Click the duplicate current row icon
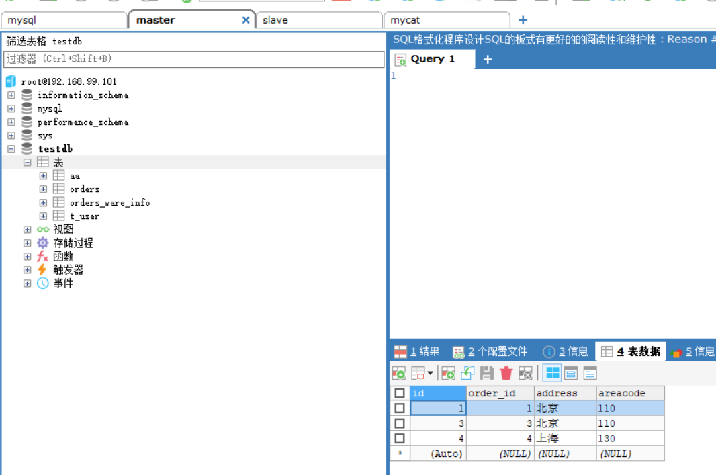Viewport: 716px width, 475px height. coord(467,373)
